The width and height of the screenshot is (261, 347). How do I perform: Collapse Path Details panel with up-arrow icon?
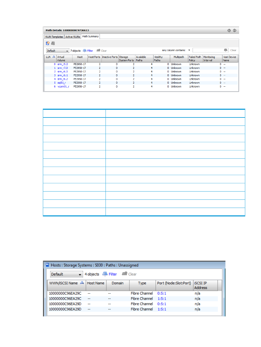[229, 30]
